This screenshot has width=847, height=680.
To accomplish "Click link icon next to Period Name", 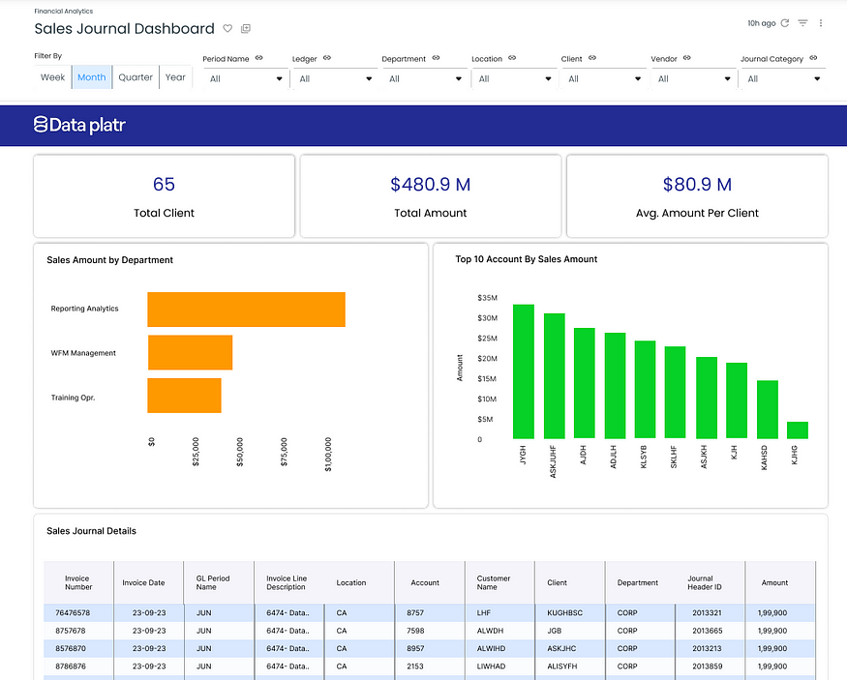I will pyautogui.click(x=259, y=58).
